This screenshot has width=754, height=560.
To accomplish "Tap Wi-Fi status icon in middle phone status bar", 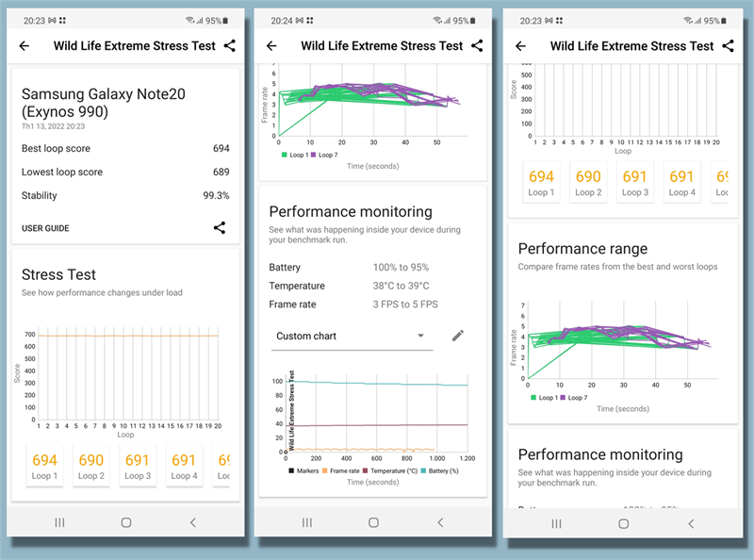I will tap(437, 20).
